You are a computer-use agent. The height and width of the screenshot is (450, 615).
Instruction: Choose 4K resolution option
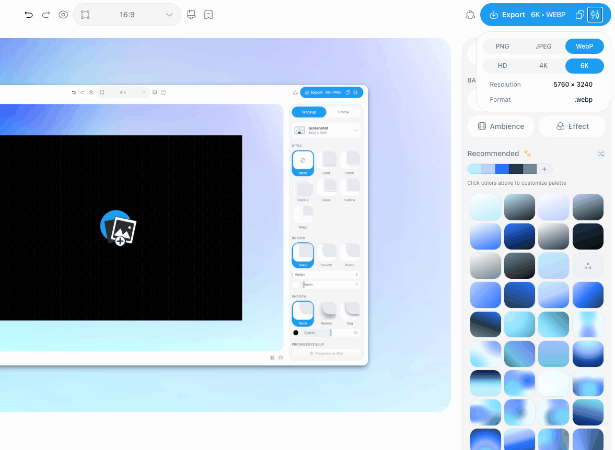(543, 66)
